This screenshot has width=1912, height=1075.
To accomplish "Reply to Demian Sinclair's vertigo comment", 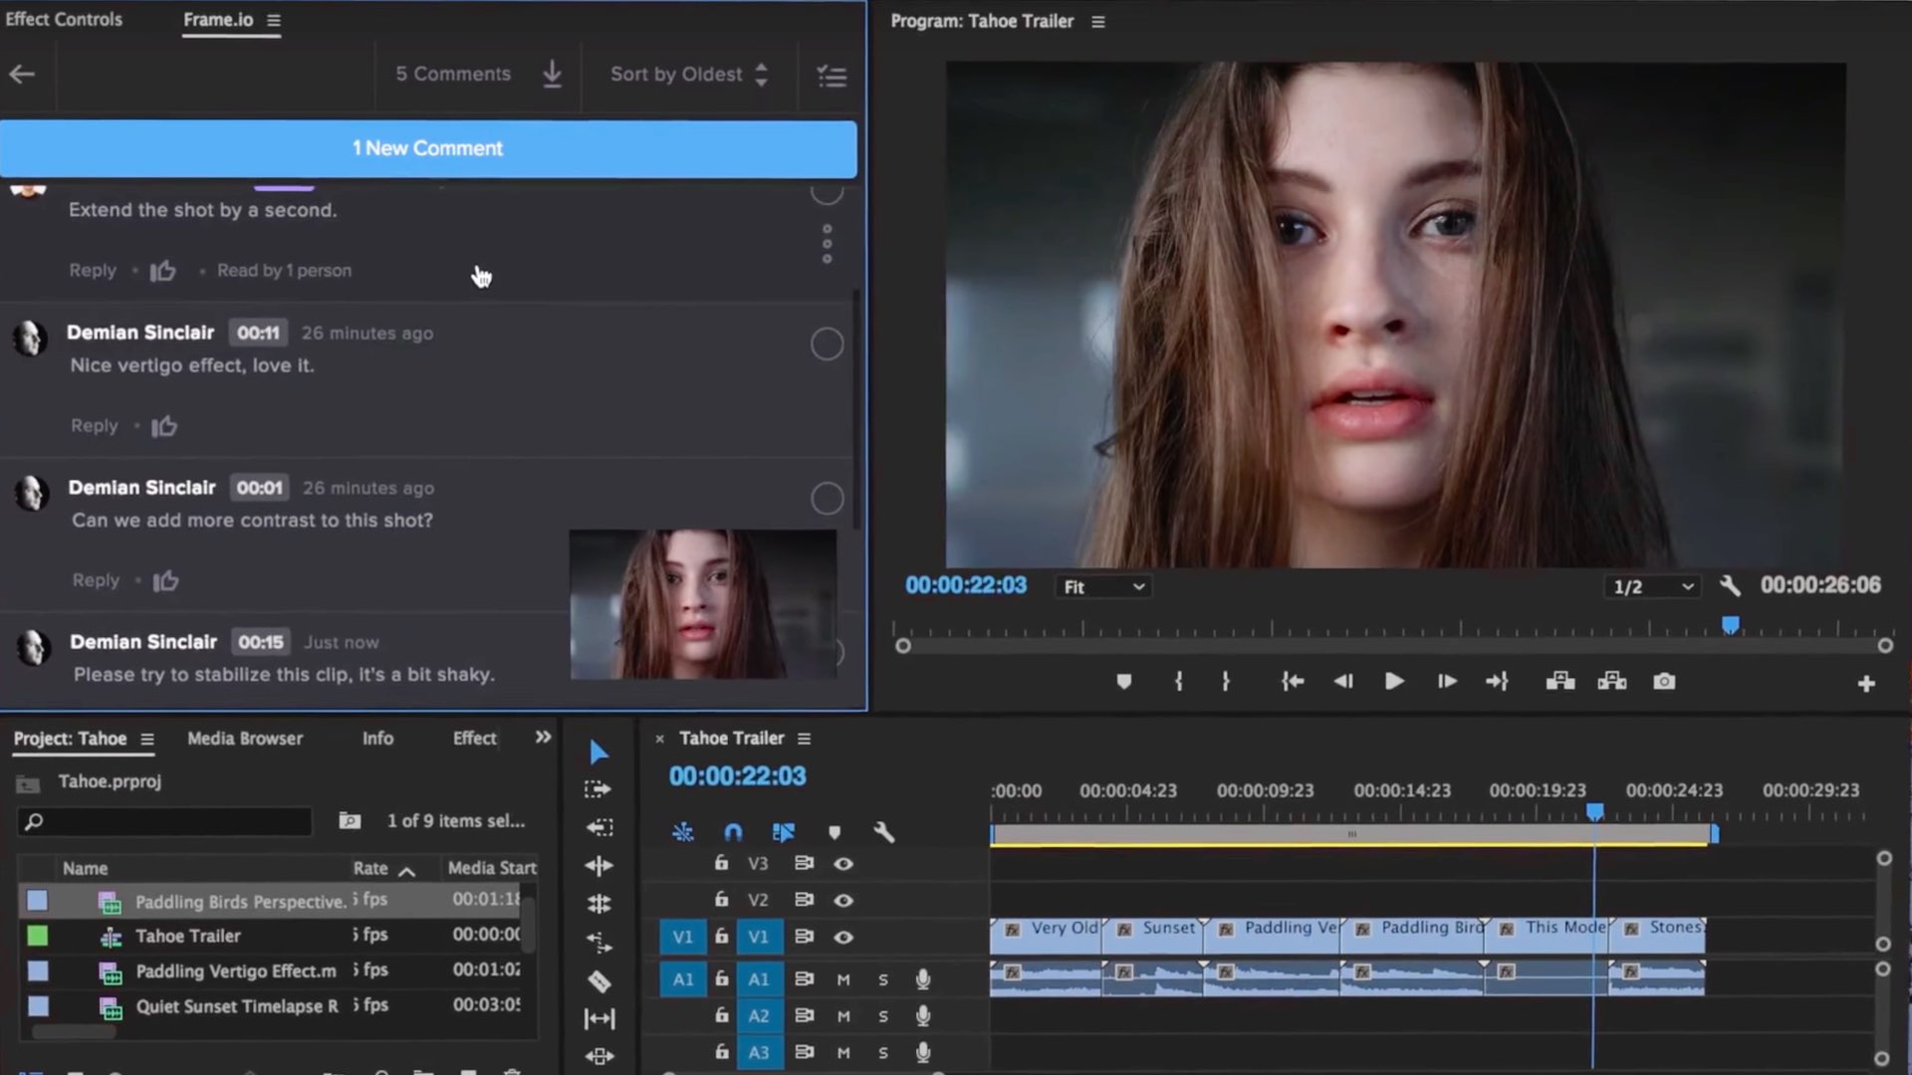I will 94,425.
